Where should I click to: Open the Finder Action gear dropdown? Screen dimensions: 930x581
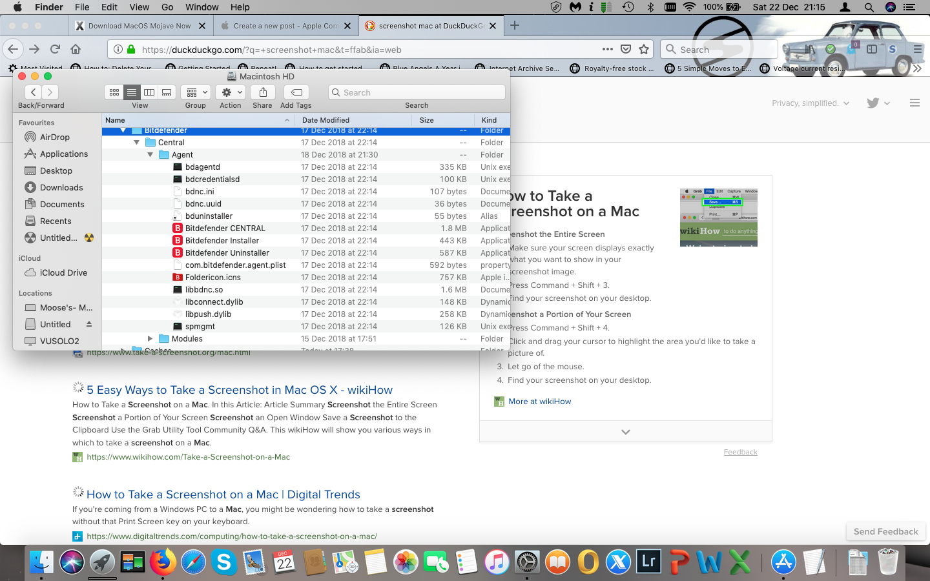(x=230, y=92)
